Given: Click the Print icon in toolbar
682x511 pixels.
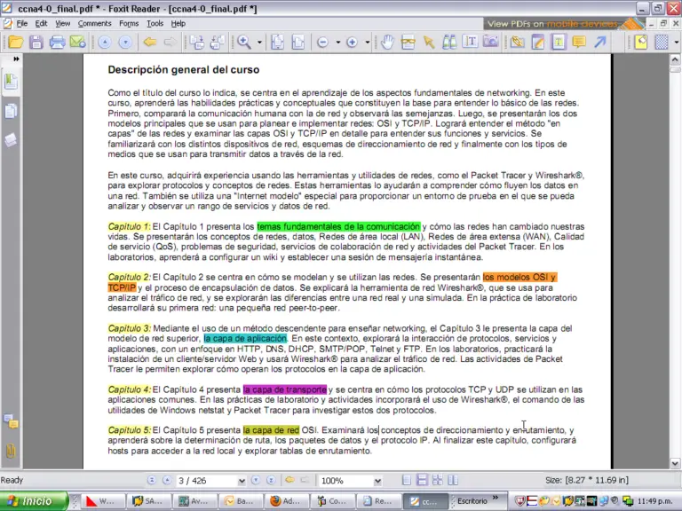Looking at the screenshot, I should coord(57,43).
